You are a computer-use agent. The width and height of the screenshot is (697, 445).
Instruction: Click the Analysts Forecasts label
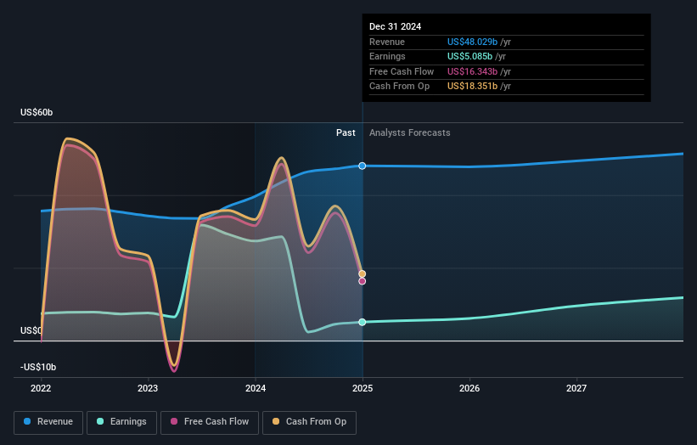(410, 132)
